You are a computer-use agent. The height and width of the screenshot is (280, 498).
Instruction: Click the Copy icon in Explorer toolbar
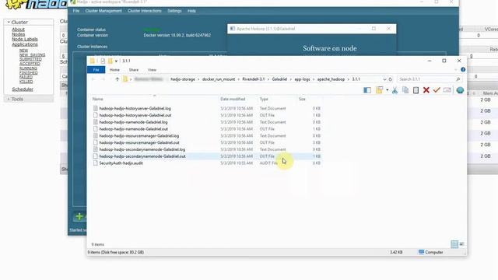coord(405,90)
